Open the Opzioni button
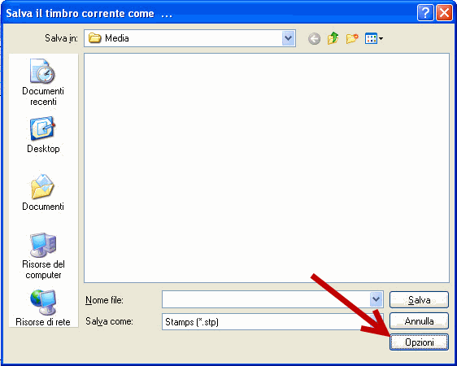 [x=419, y=342]
